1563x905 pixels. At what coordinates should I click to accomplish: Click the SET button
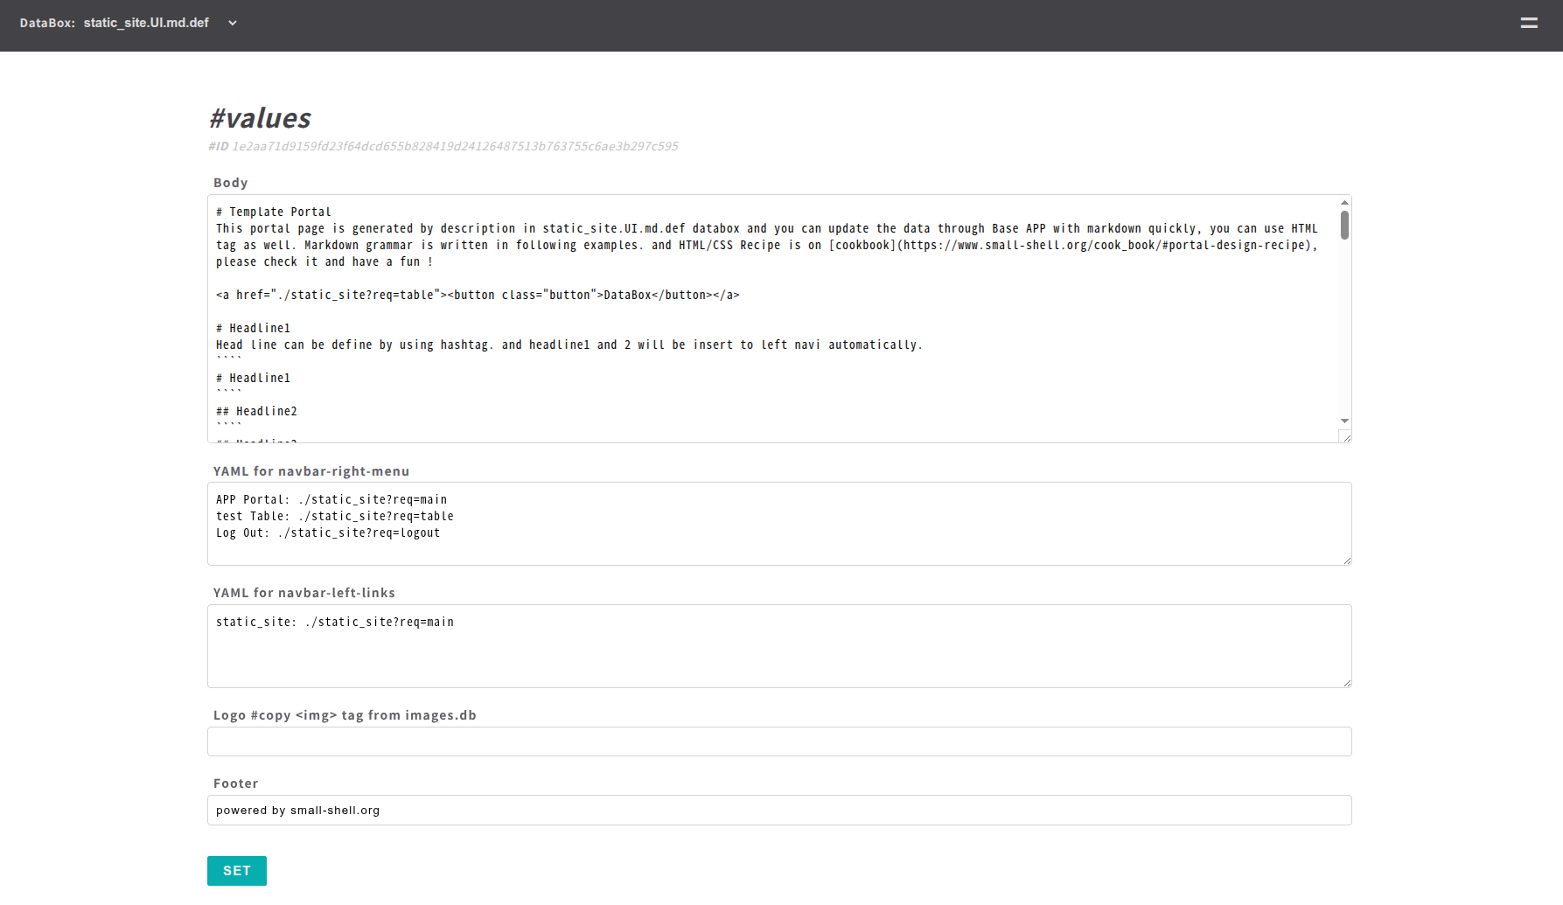pos(237,871)
